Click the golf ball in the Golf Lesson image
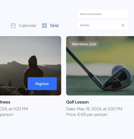This screenshot has height=139, width=134. click(117, 69)
